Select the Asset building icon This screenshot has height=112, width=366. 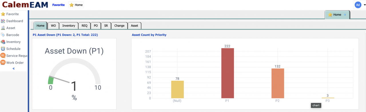coord(3,28)
